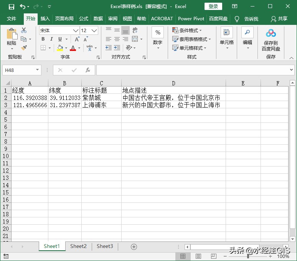Align text right
The image size is (297, 261).
pos(125,39)
